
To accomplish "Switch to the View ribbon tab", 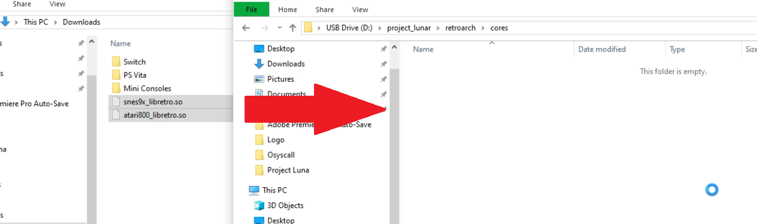I will (360, 9).
